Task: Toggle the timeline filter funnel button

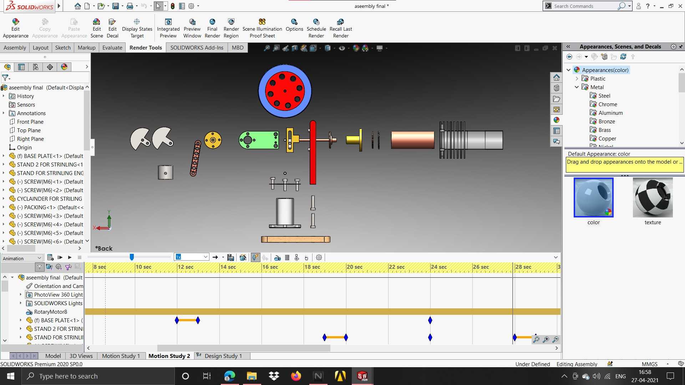Action: [40, 267]
